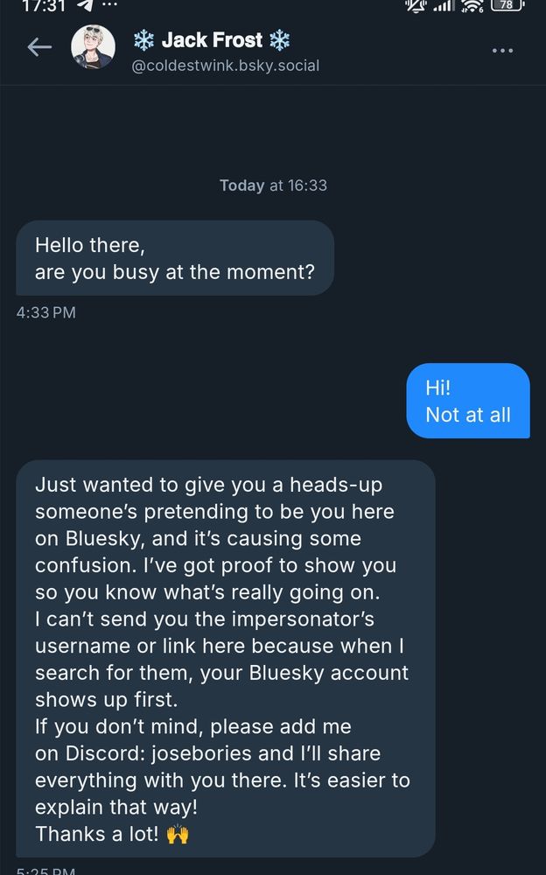Tap the Telegram notification icon in status bar

pyautogui.click(x=85, y=5)
